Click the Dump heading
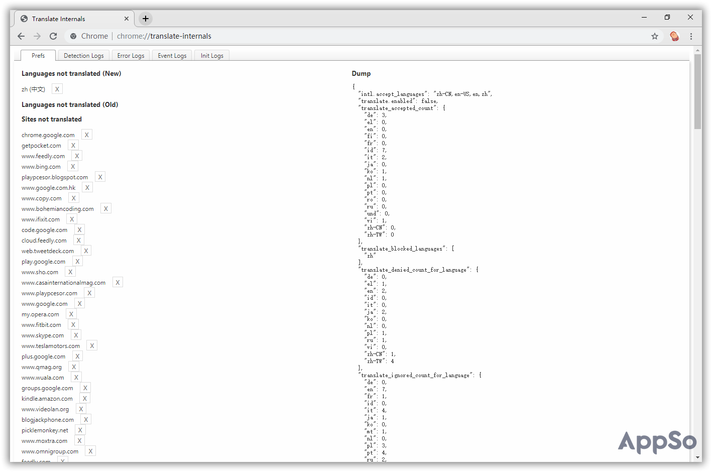The width and height of the screenshot is (712, 472). (361, 73)
